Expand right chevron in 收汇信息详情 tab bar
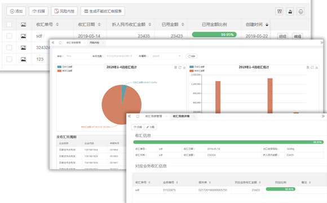 (x=323, y=116)
